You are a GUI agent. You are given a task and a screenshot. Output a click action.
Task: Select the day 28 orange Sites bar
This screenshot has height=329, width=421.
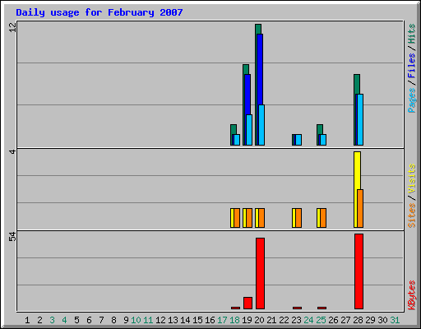(x=360, y=208)
